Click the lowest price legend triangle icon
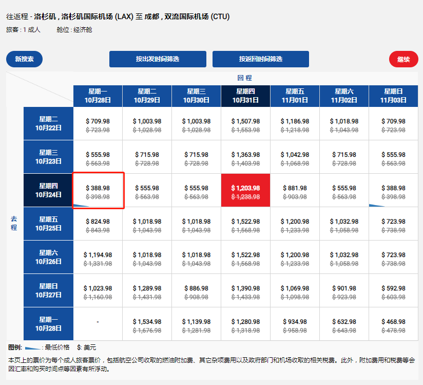The image size is (423, 385). point(33,348)
